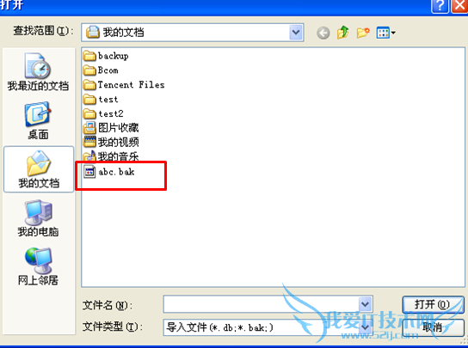The width and height of the screenshot is (468, 348).
Task: Select the backup folder
Action: click(106, 56)
